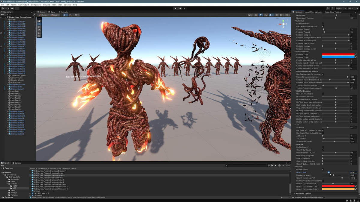Viewport: 360px width, 202px height.
Task: Open snap increment settings icon
Action: [77, 15]
